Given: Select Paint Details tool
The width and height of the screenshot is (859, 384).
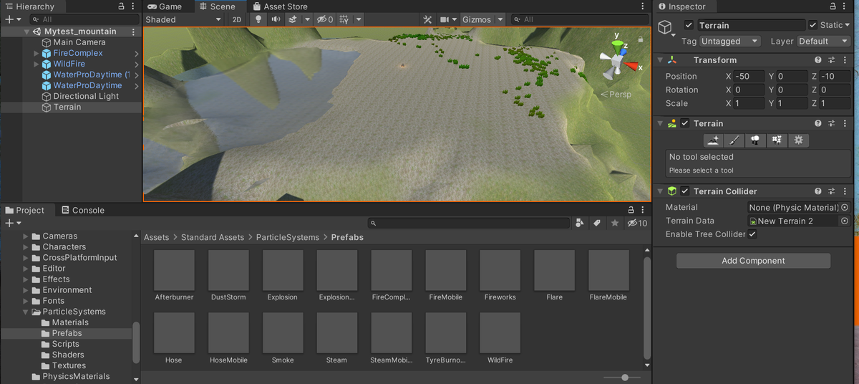Looking at the screenshot, I should click(x=777, y=140).
